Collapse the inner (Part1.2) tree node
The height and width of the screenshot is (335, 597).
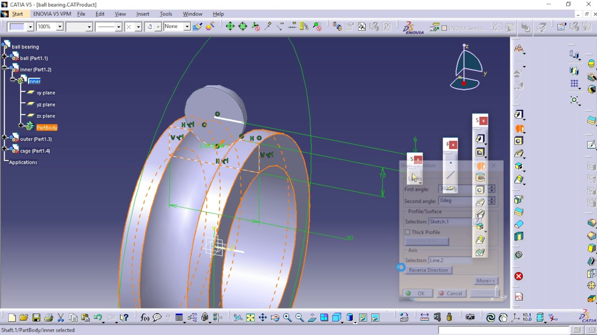tap(4, 68)
